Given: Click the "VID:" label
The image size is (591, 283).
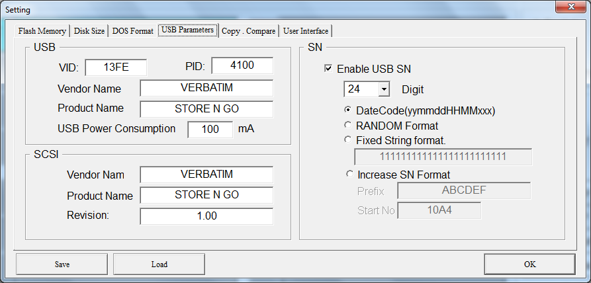Looking at the screenshot, I should (x=68, y=68).
